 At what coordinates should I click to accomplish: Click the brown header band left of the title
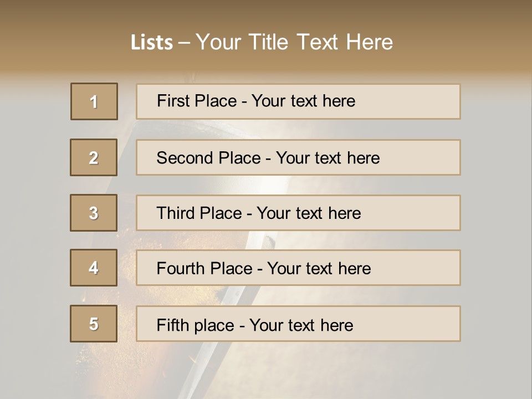click(x=55, y=42)
